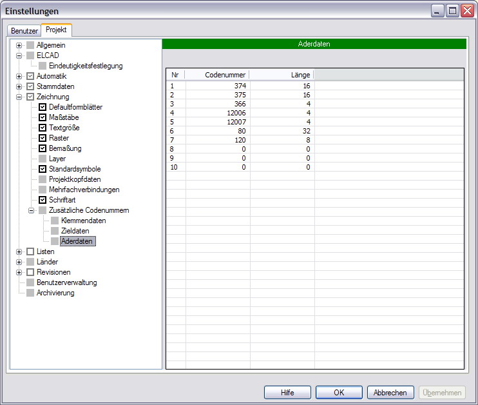The width and height of the screenshot is (478, 405).
Task: Select the cell with Codenummer 374
Action: (x=218, y=86)
